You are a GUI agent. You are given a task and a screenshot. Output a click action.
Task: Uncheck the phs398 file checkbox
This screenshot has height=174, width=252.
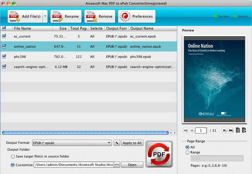pyautogui.click(x=4, y=57)
